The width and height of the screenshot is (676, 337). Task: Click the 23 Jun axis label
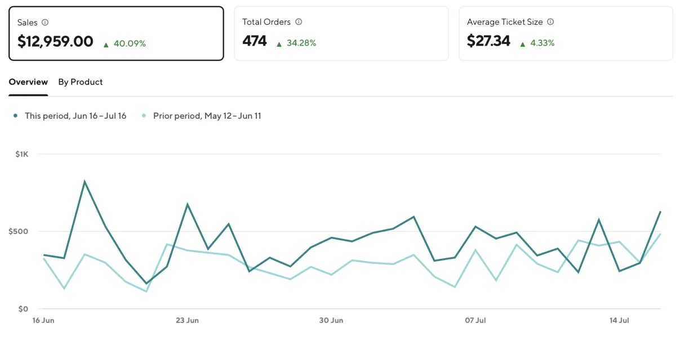pyautogui.click(x=187, y=320)
